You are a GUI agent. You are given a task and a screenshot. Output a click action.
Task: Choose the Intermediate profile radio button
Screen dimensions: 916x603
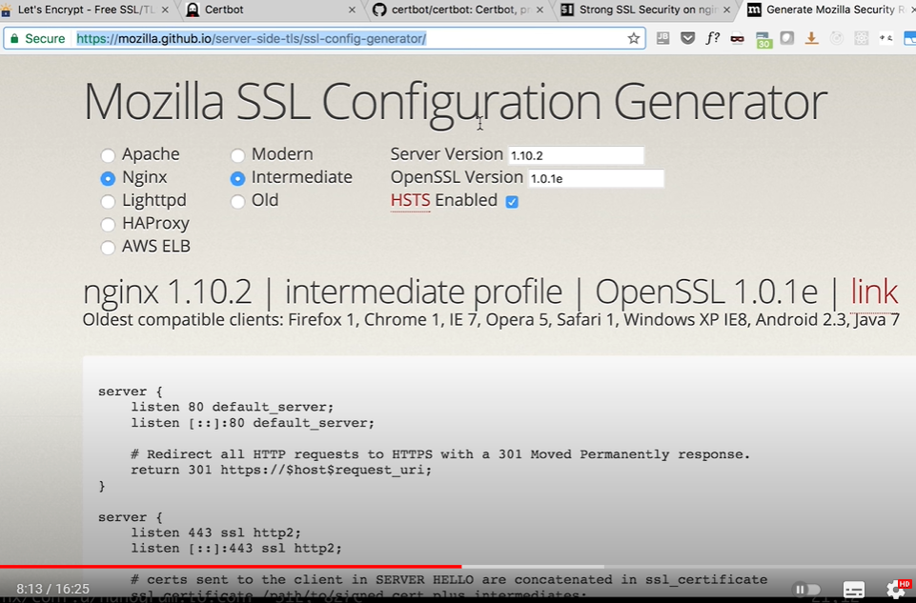(x=237, y=178)
